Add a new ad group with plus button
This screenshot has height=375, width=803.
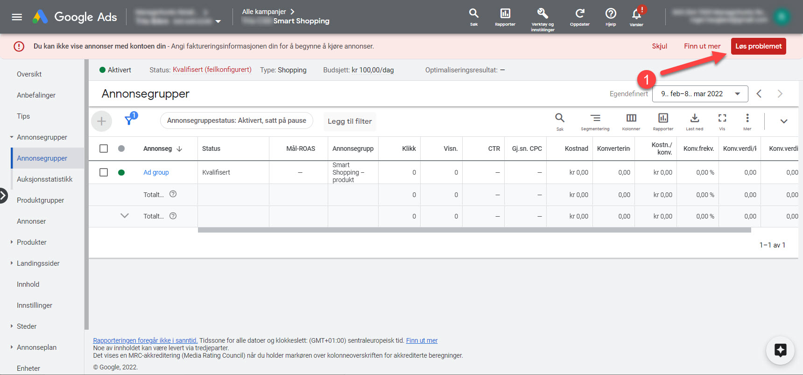tap(101, 121)
